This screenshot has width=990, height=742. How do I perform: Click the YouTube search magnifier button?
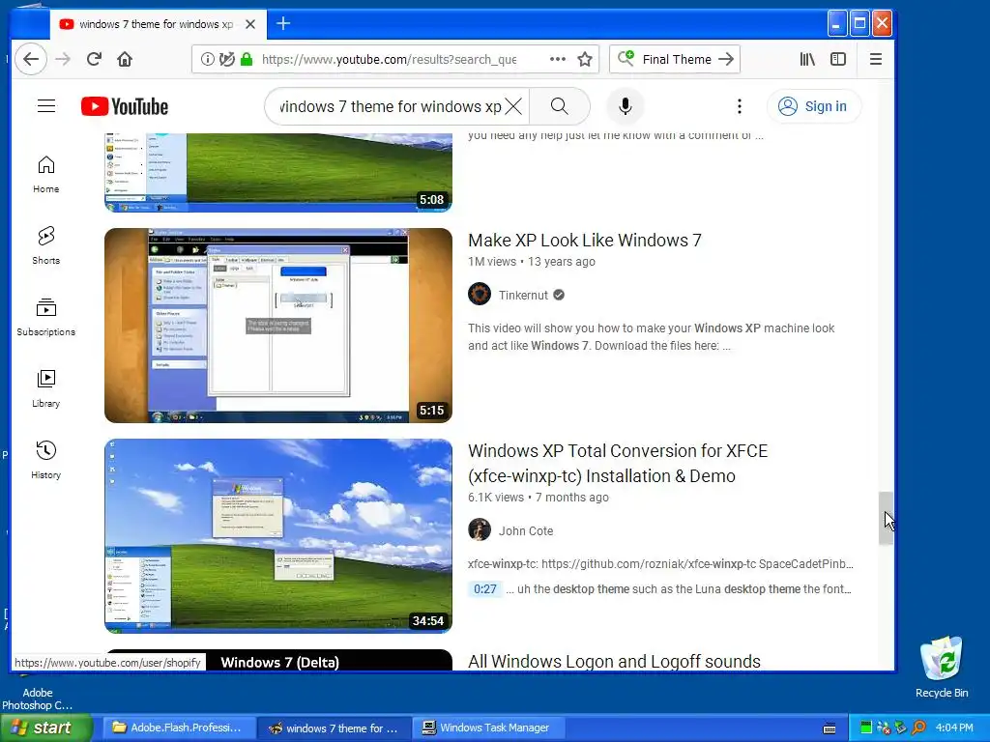tap(560, 106)
